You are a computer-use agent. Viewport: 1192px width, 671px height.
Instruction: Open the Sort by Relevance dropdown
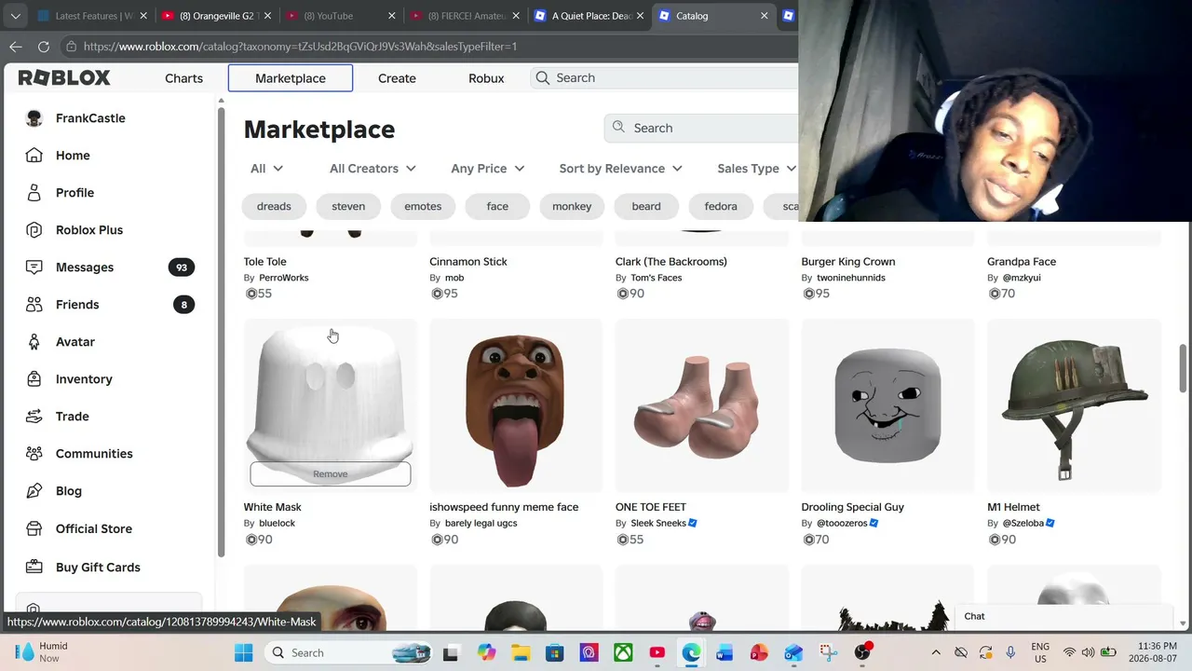pyautogui.click(x=621, y=169)
